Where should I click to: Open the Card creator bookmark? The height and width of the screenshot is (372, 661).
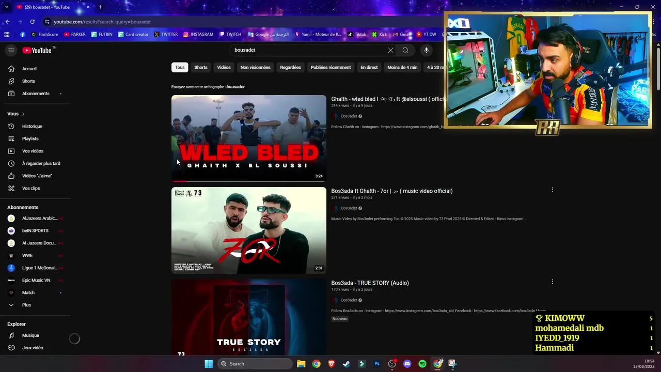(133, 35)
